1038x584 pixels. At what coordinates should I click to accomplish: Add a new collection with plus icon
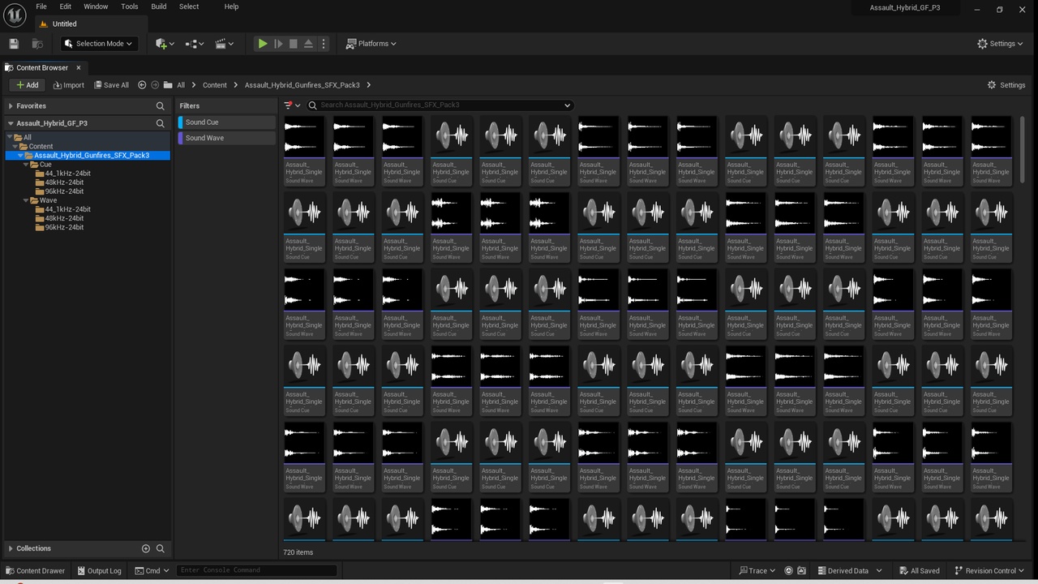pyautogui.click(x=146, y=549)
